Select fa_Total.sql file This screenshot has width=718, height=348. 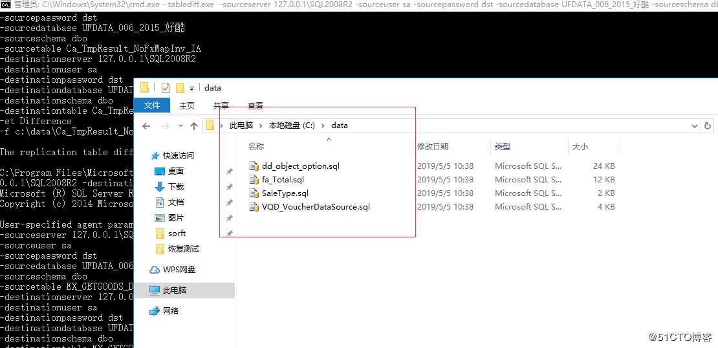point(283,179)
